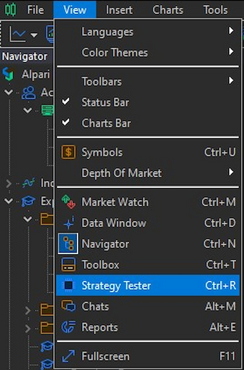Open the Charts menu
This screenshot has width=244, height=370.
168,10
